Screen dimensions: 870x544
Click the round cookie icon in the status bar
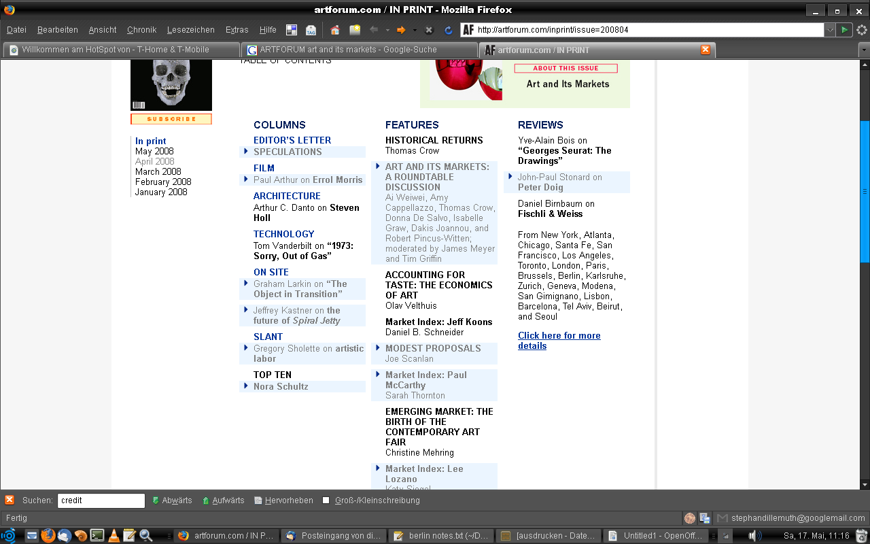pos(690,518)
